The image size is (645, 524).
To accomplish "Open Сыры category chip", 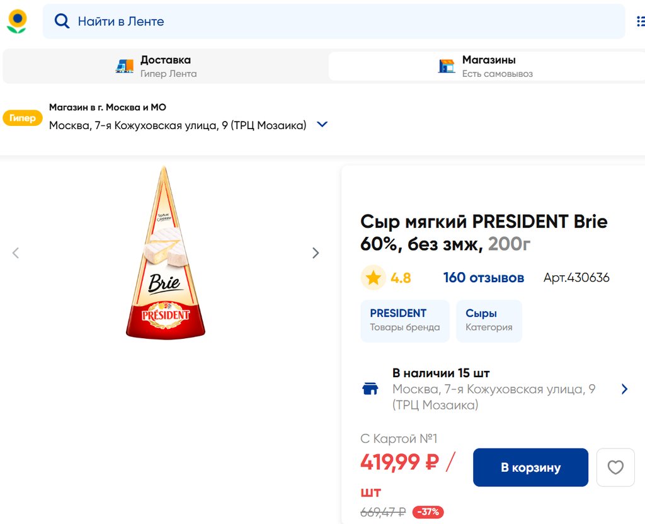I will (x=488, y=321).
